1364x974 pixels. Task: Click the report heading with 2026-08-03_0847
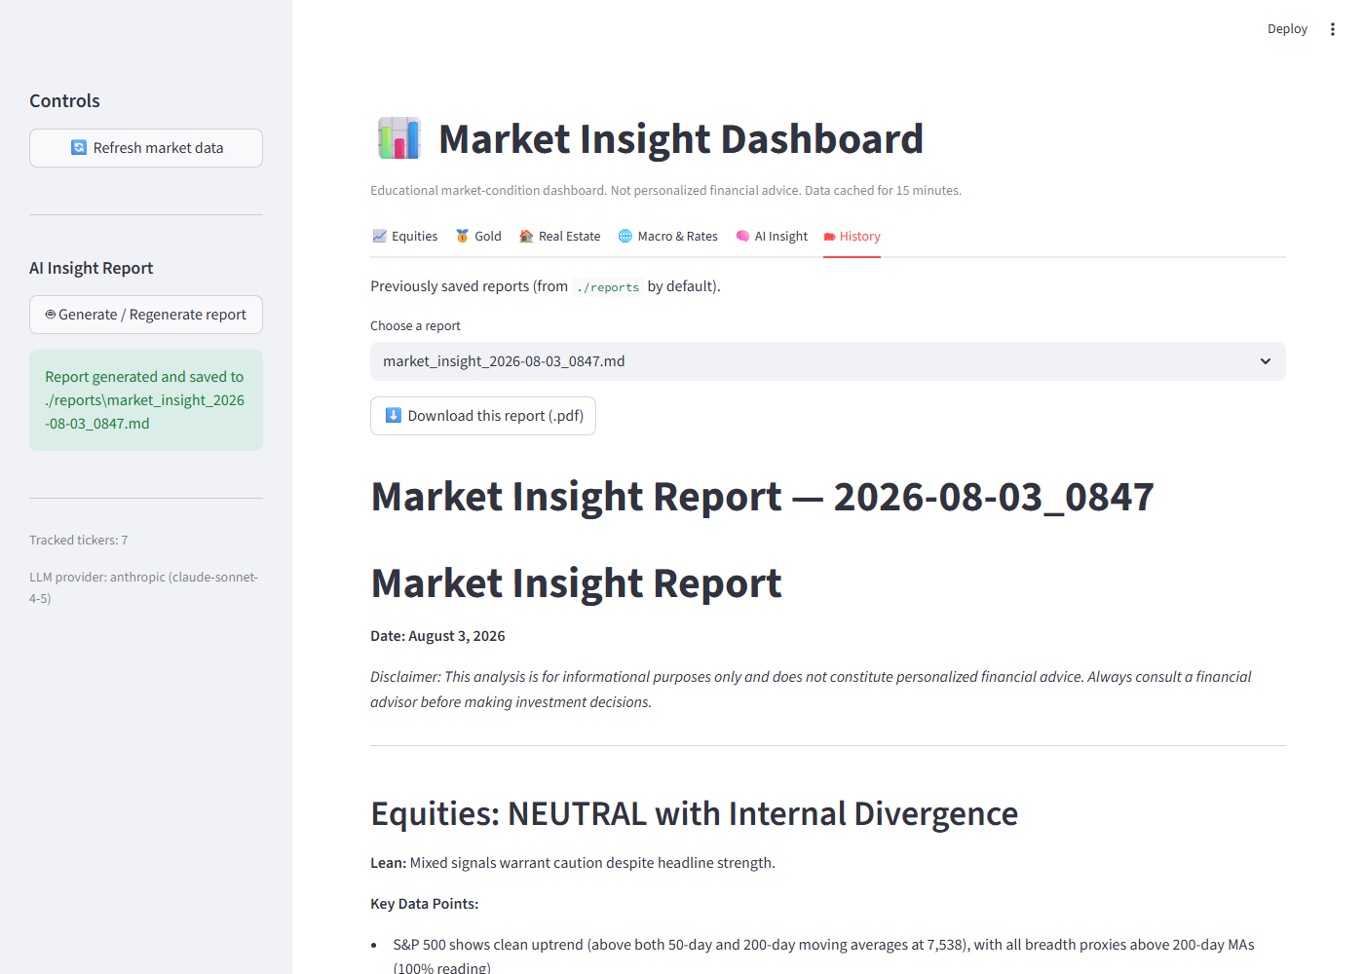click(x=763, y=497)
